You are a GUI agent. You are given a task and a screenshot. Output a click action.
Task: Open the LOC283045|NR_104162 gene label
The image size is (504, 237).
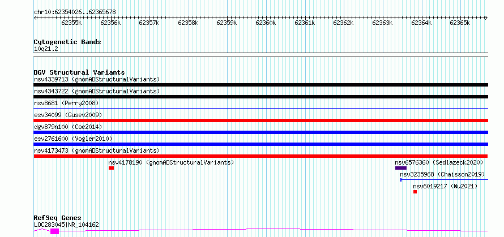pyautogui.click(x=66, y=225)
